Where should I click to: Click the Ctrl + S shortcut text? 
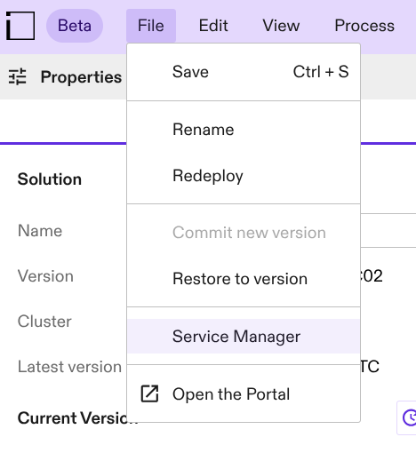(x=321, y=72)
